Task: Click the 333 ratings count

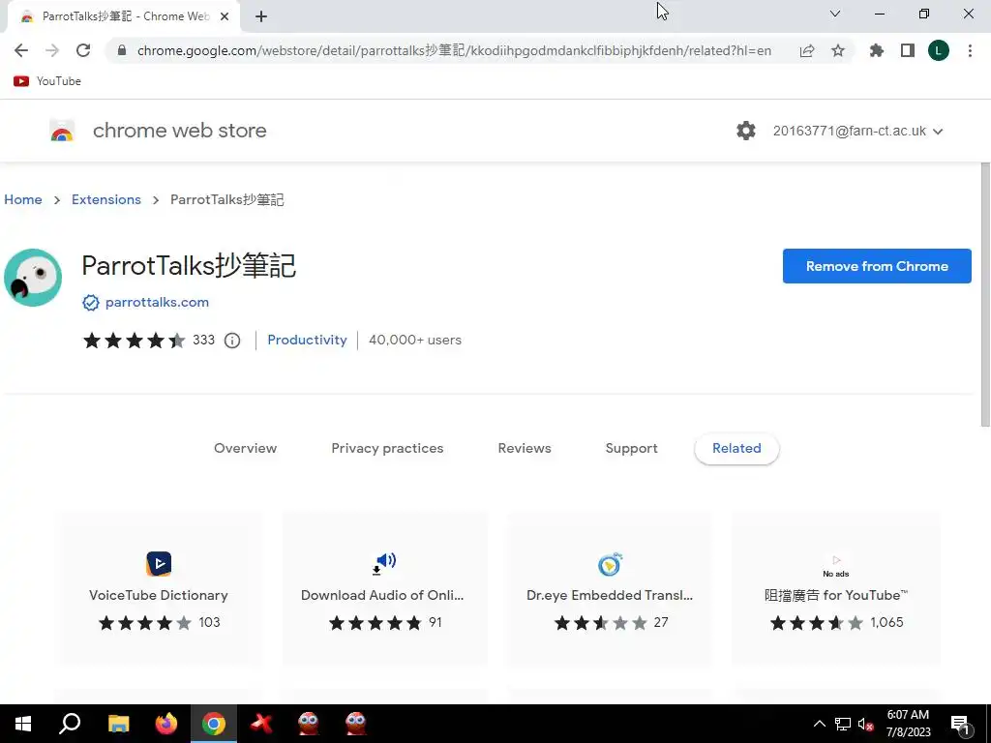Action: click(x=203, y=340)
